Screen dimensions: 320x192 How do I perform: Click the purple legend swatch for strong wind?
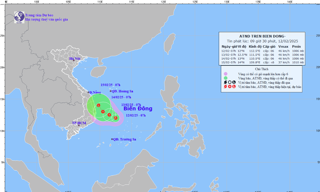click(x=225, y=74)
